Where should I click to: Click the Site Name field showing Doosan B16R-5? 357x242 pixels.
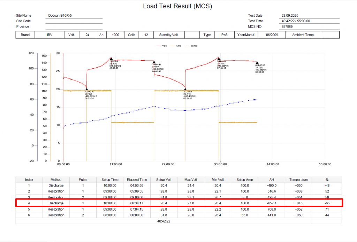tap(74, 16)
